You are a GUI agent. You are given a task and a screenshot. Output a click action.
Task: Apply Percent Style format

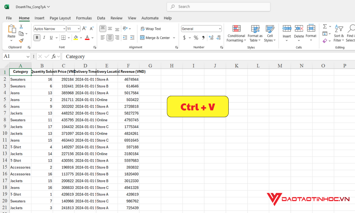(x=196, y=38)
